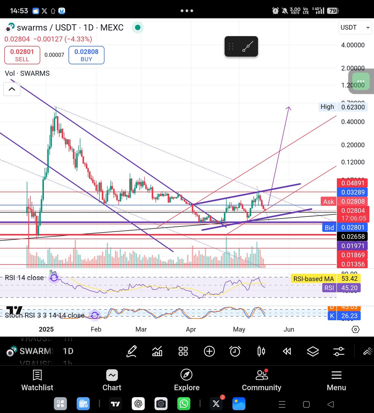Screen dimensions: 374x413
Task: Switch to the Chart tab
Action: [112, 381]
